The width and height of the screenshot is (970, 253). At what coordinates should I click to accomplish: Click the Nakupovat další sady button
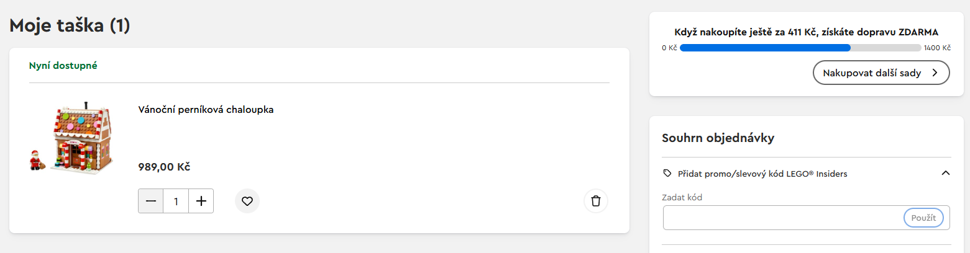(881, 73)
